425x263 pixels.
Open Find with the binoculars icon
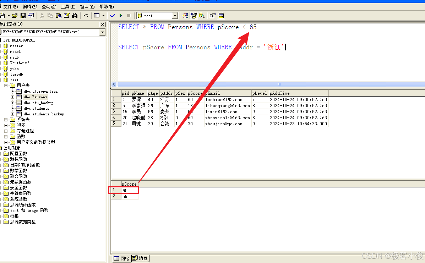tap(75, 16)
